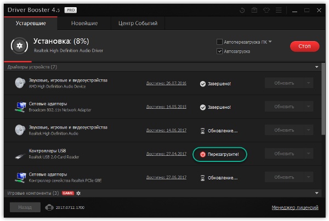The image size is (329, 221).
Task: Click Обновить for Realtek PCIe GBE controller
Action: pos(284,177)
